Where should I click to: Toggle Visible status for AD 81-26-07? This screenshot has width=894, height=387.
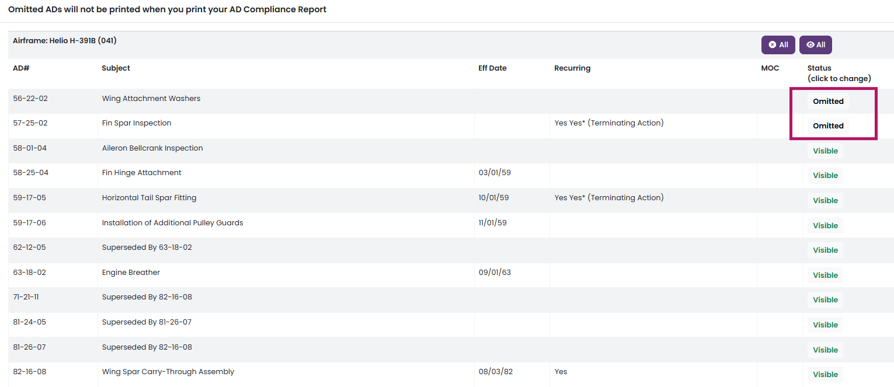(825, 350)
